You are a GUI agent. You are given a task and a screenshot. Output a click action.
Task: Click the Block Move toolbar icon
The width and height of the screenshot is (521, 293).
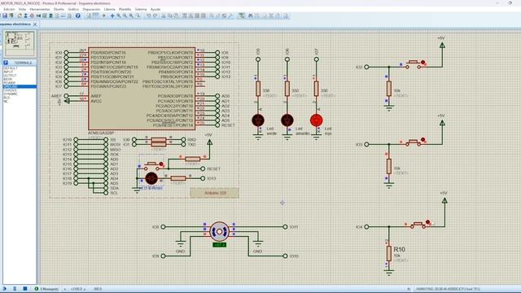point(190,15)
